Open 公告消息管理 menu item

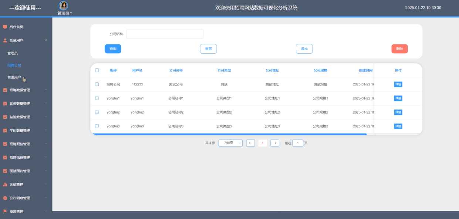[26, 198]
